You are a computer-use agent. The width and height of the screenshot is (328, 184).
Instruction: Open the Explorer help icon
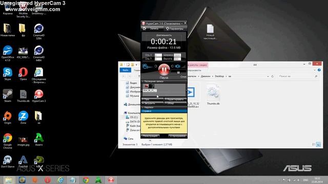click(x=319, y=70)
